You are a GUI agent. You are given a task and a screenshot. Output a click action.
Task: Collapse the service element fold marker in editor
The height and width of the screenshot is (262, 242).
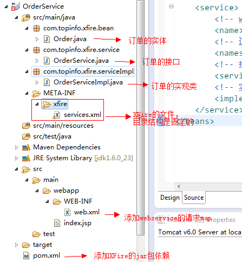[171, 6]
